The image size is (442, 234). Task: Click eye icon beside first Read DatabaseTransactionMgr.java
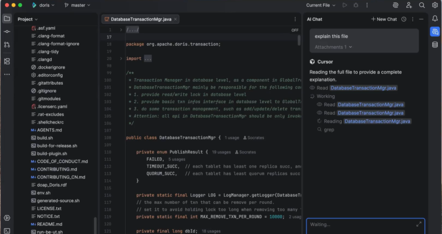[312, 88]
